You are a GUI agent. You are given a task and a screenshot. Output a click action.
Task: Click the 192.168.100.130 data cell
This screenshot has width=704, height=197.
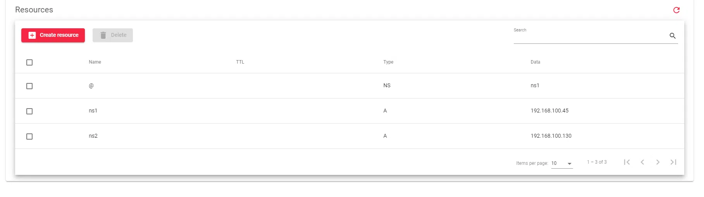click(x=551, y=136)
